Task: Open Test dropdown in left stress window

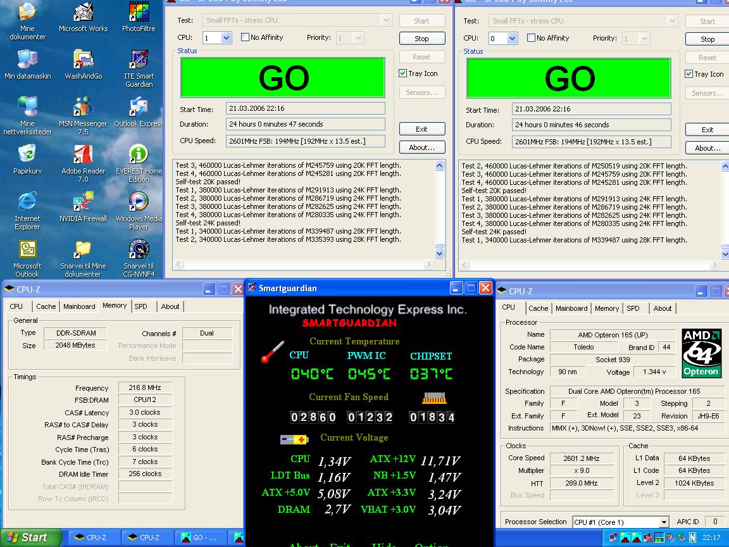Action: (x=386, y=20)
